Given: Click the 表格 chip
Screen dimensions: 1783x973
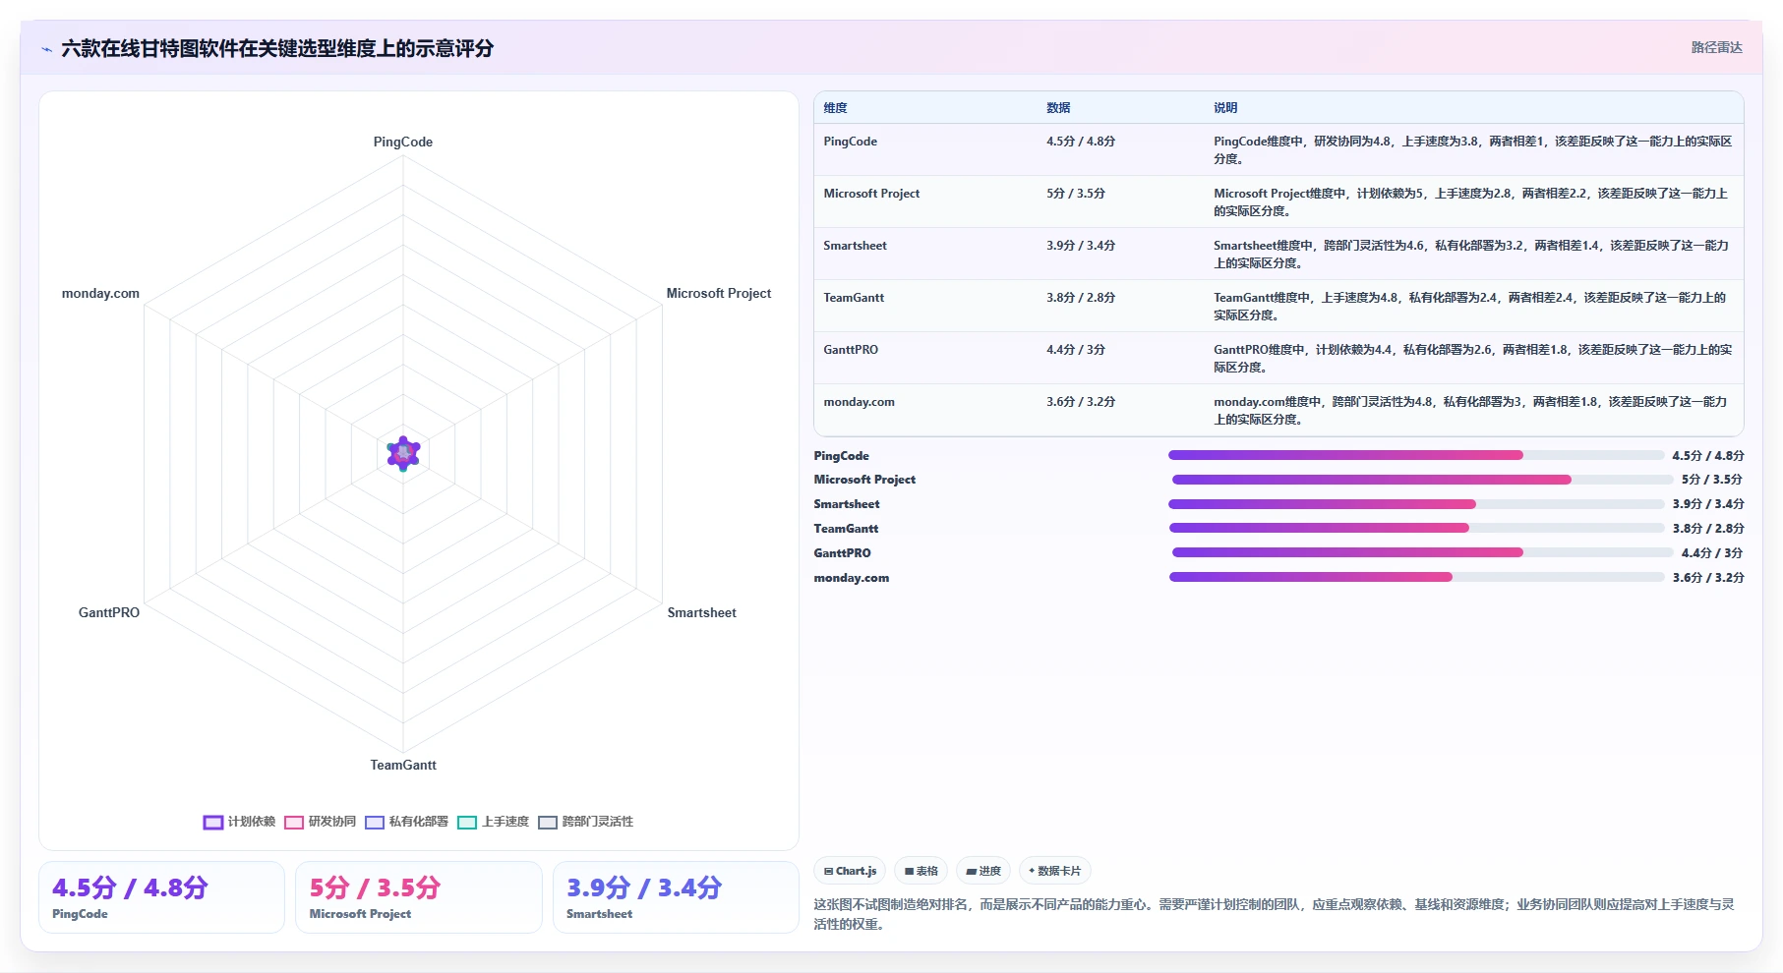Looking at the screenshot, I should (x=921, y=871).
